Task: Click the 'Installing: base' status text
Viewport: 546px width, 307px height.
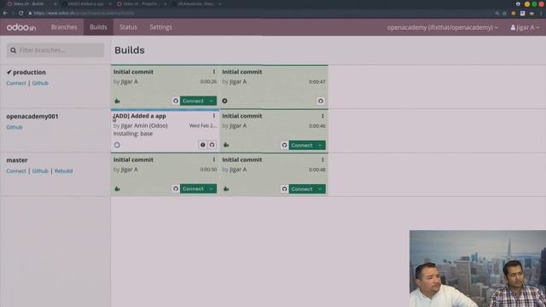Action: pos(133,133)
